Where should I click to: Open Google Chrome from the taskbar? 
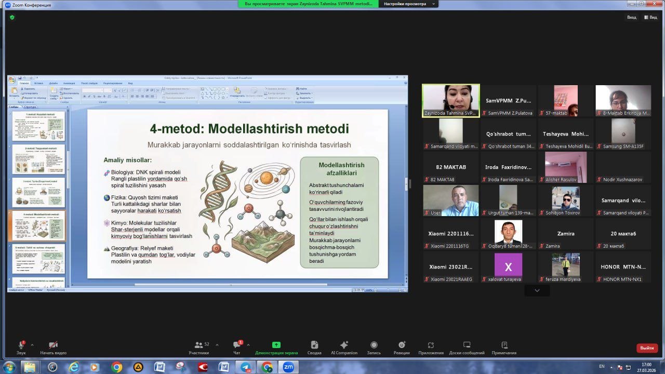116,367
